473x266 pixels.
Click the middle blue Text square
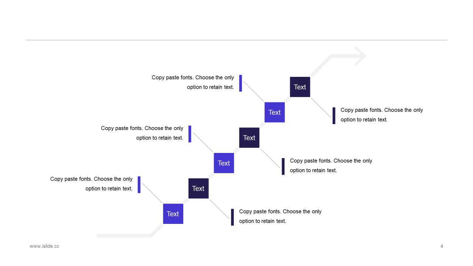click(x=224, y=163)
